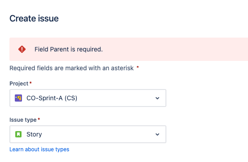Click the red asterisk beside Project label
The image size is (248, 162).
pos(30,83)
